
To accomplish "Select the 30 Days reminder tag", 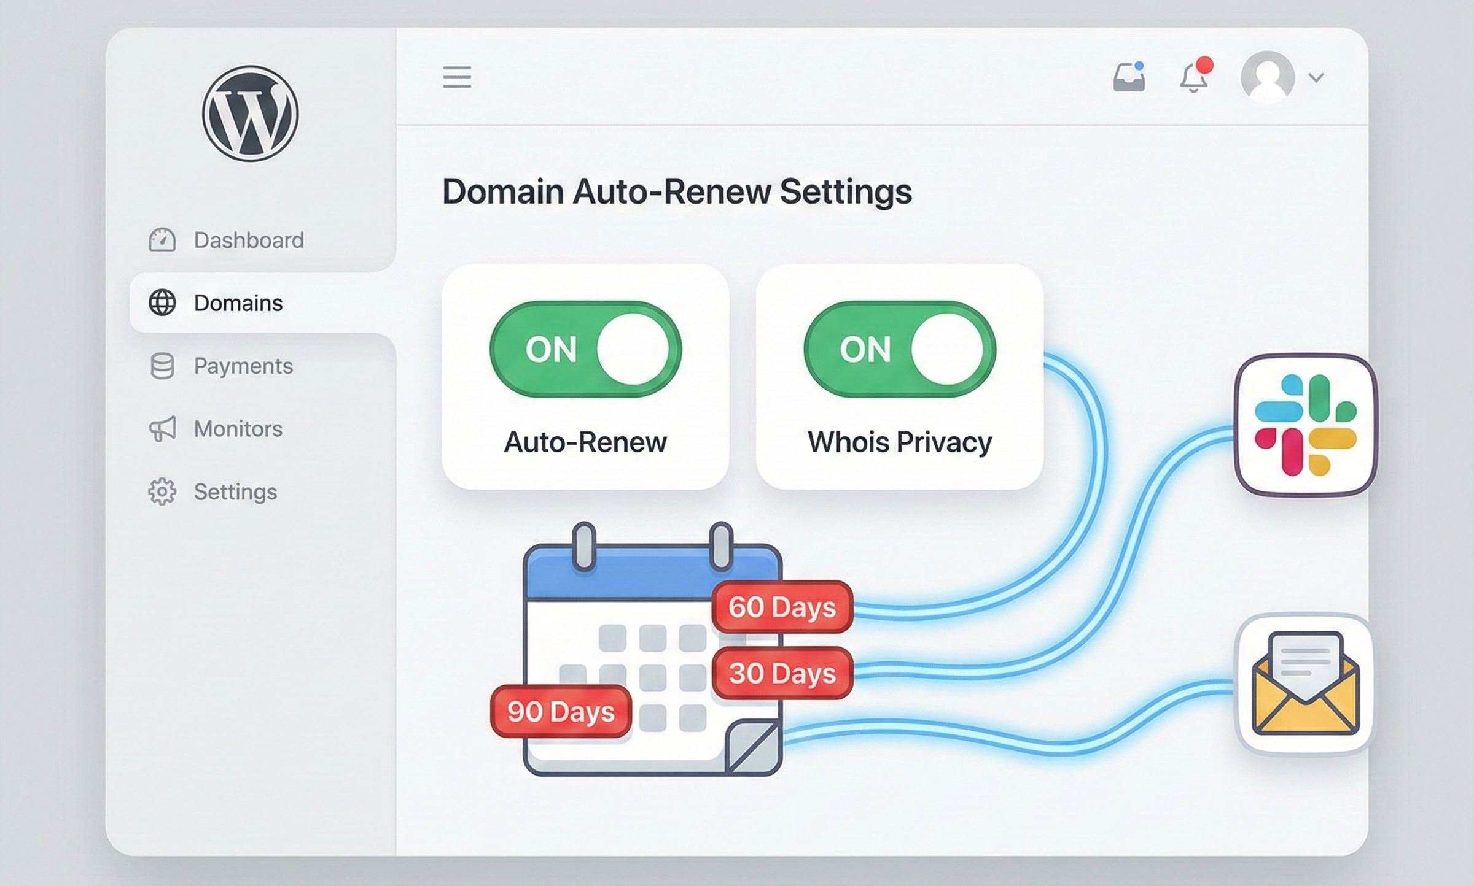I will [x=782, y=673].
